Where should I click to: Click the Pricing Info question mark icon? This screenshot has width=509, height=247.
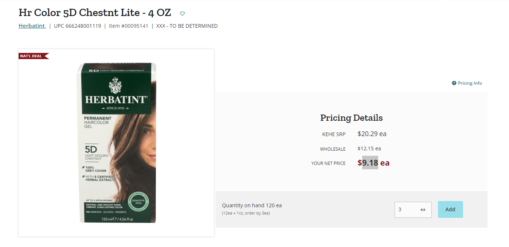pos(454,83)
